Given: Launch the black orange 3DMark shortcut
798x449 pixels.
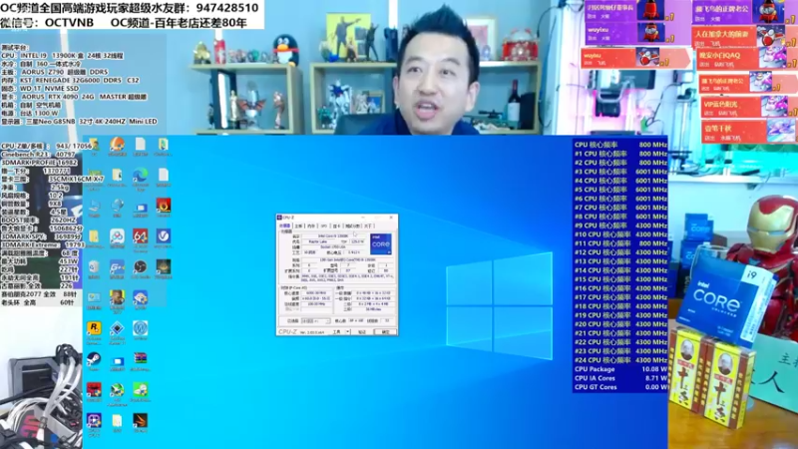Looking at the screenshot, I should tap(140, 420).
